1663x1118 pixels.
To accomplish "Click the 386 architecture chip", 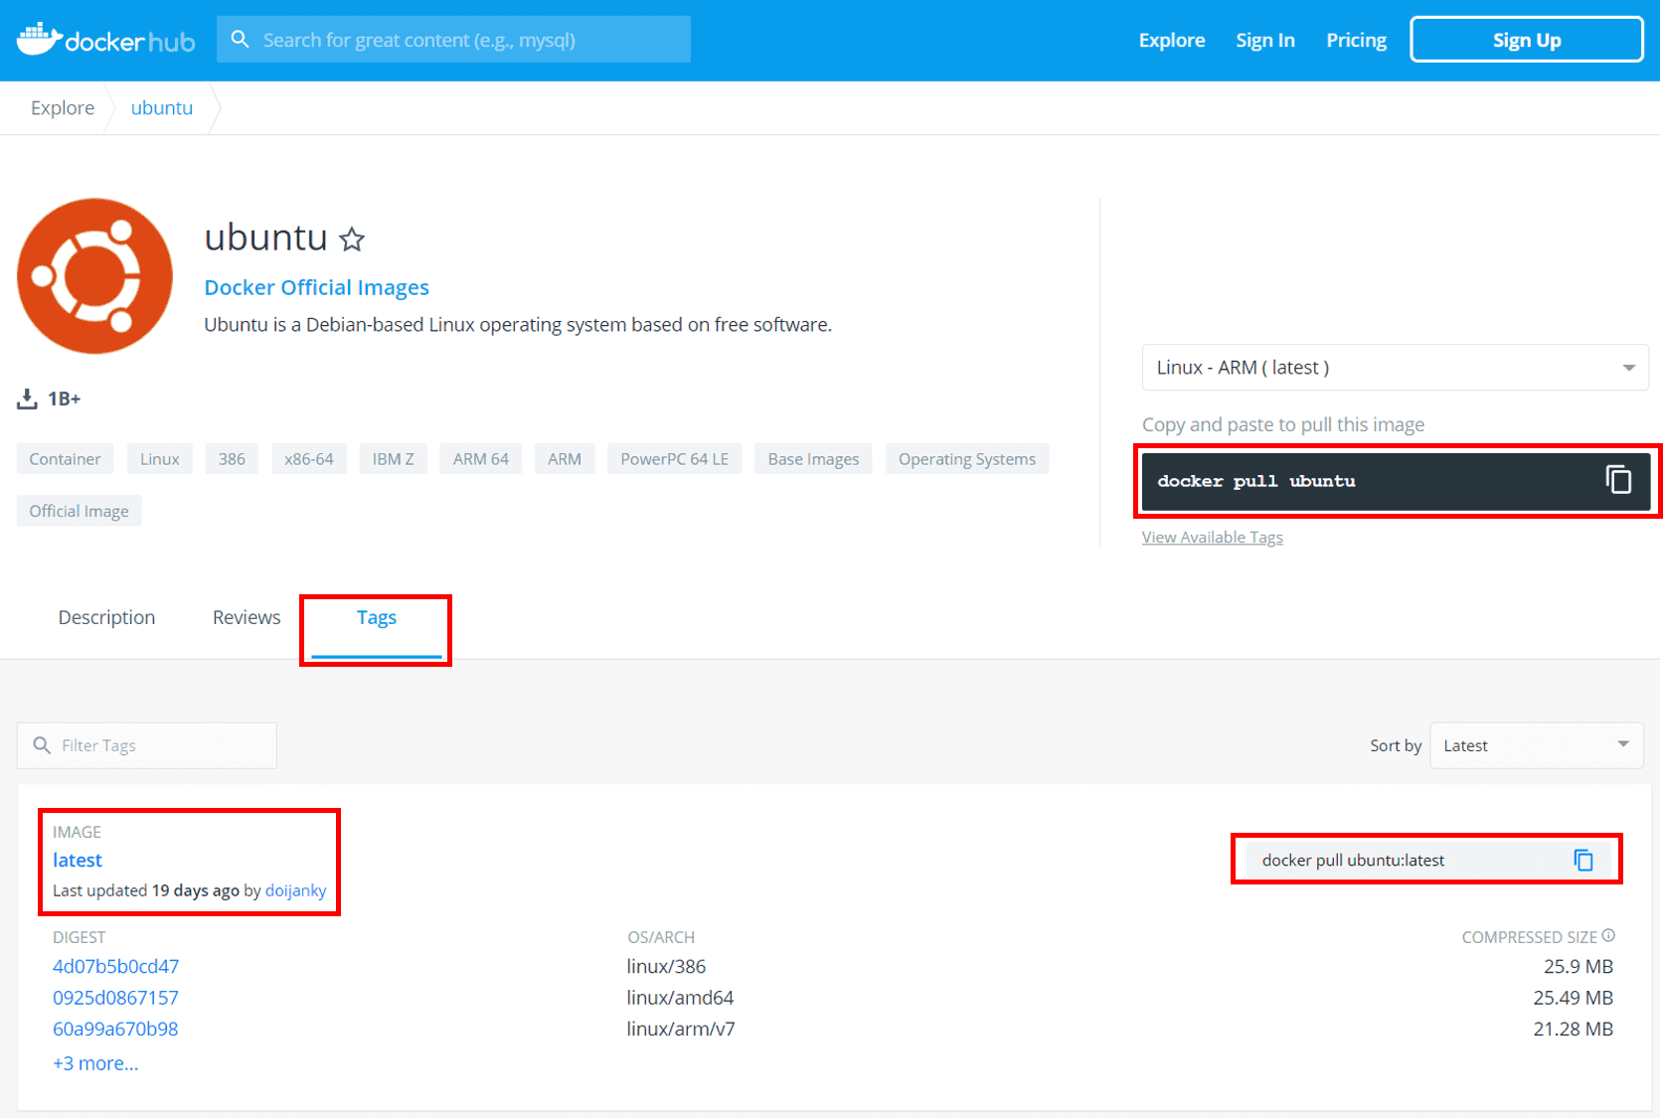I will coord(232,459).
